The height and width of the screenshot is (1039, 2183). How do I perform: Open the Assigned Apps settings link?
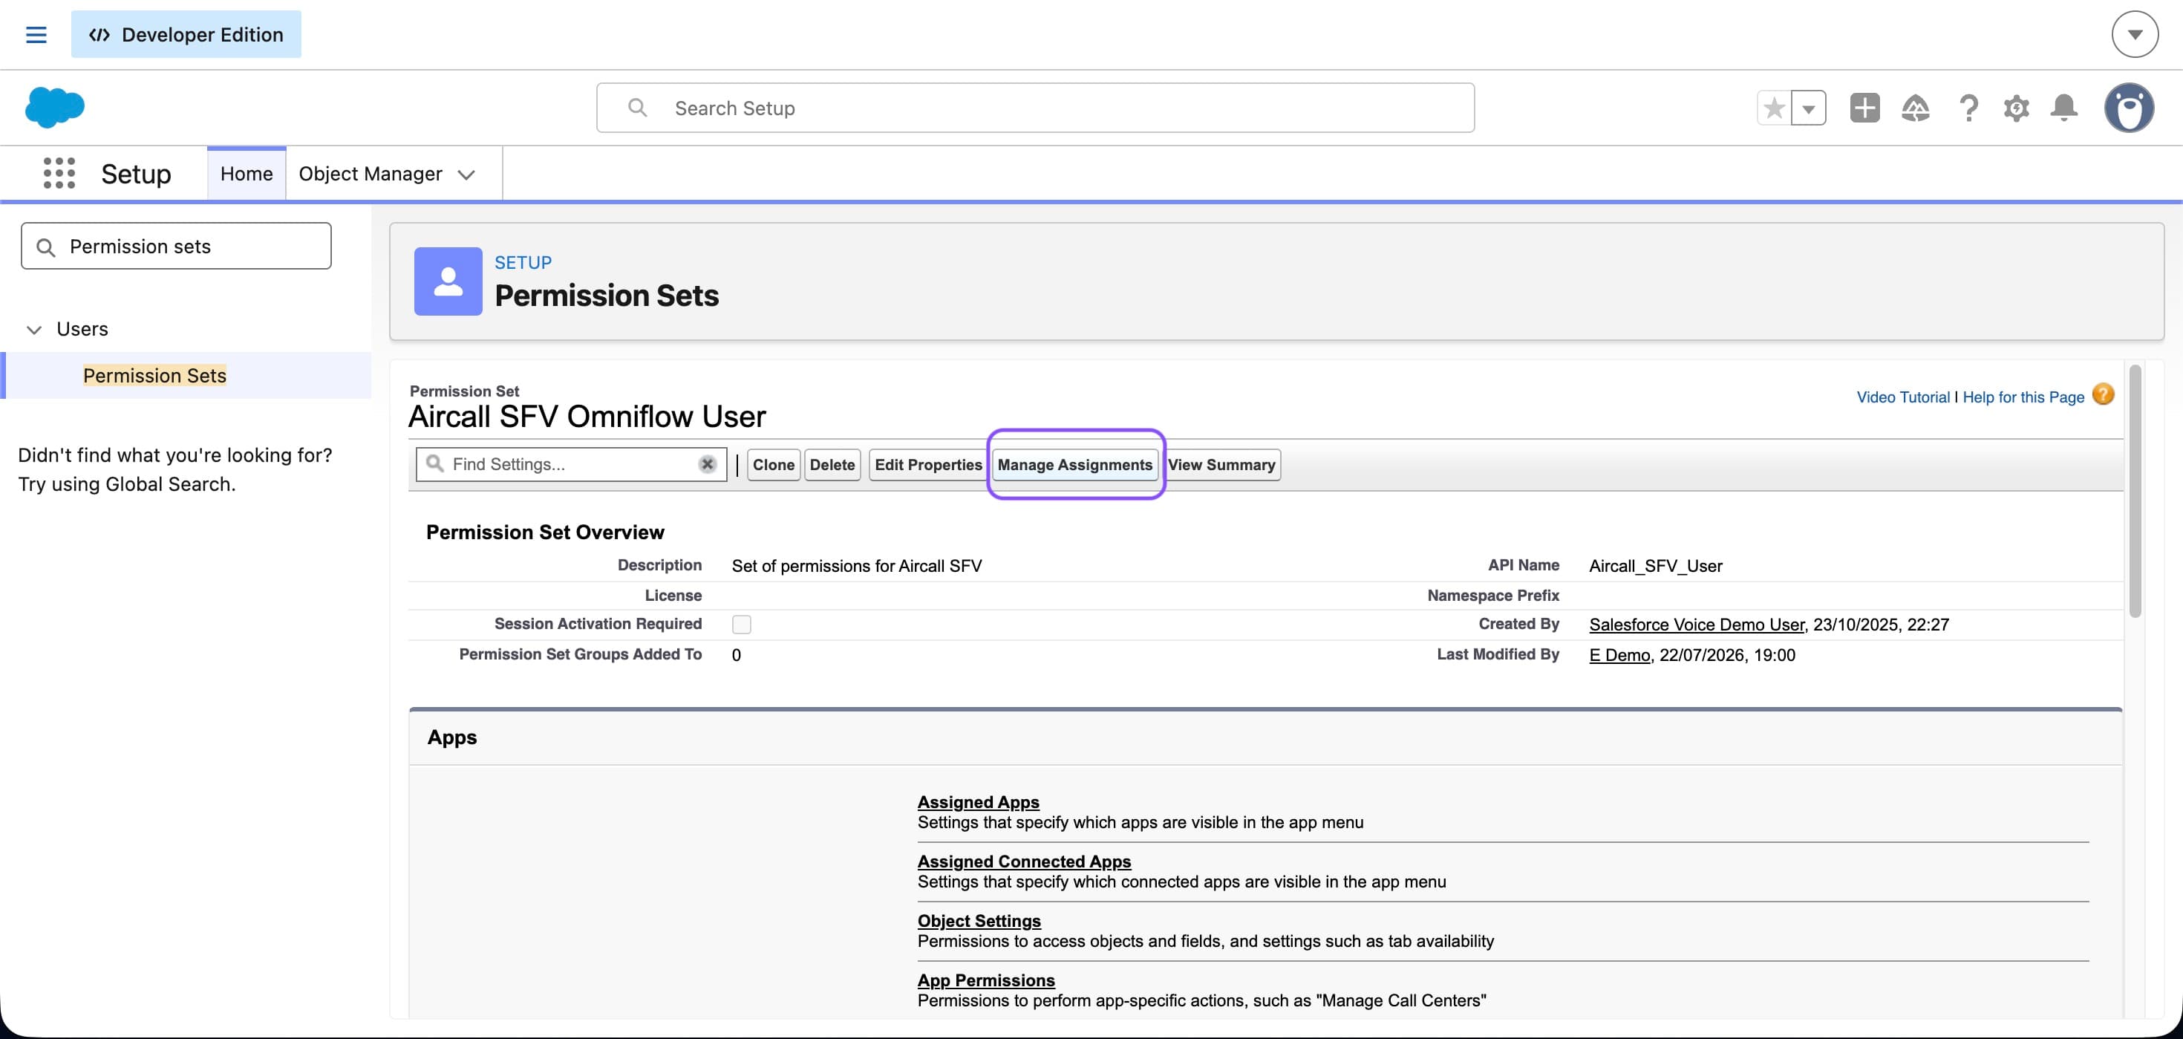coord(978,801)
